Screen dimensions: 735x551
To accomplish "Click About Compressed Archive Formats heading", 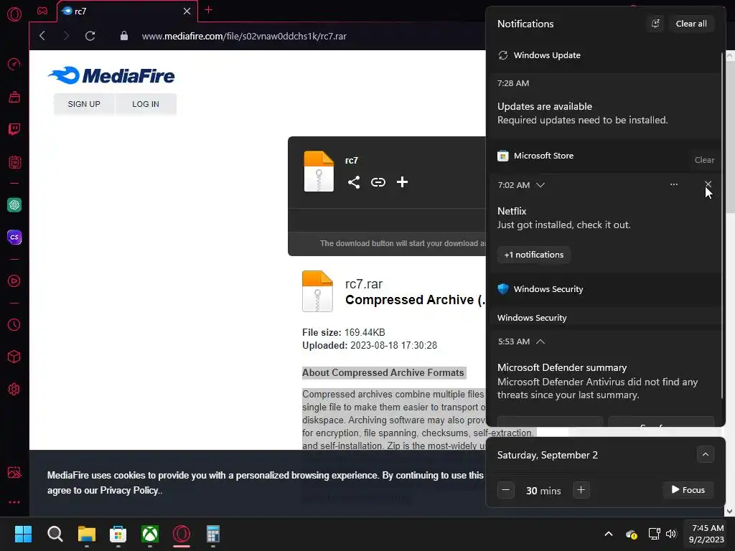I will [x=383, y=373].
